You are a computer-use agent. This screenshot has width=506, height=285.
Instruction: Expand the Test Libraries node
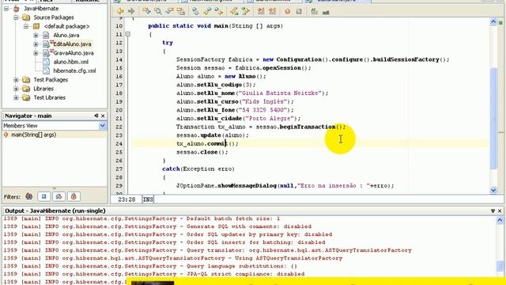coord(16,97)
